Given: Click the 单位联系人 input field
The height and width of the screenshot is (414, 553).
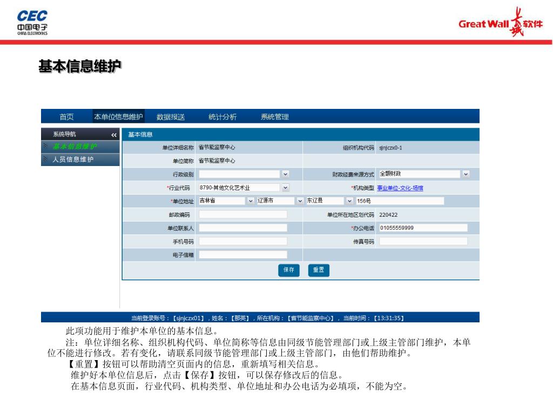Looking at the screenshot, I should (x=243, y=228).
